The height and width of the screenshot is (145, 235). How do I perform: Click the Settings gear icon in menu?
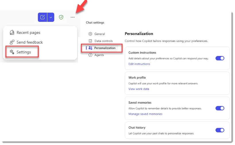click(x=12, y=52)
